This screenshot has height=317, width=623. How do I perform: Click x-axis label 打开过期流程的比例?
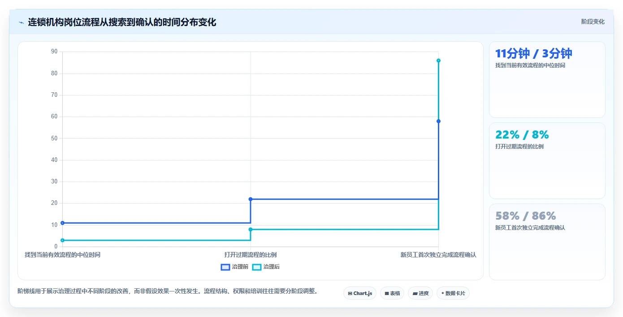click(x=251, y=255)
